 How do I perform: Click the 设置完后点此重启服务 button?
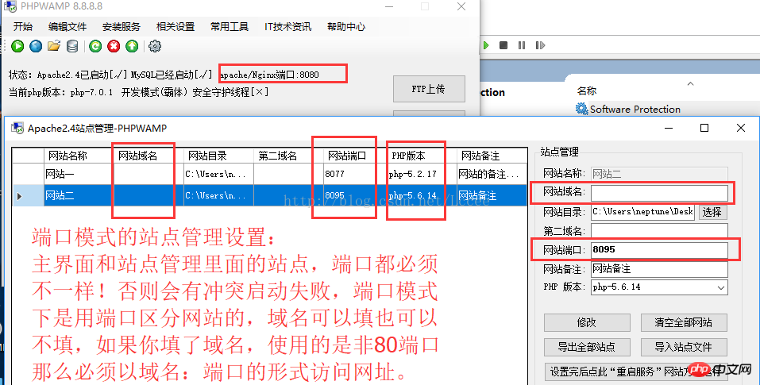pyautogui.click(x=636, y=372)
